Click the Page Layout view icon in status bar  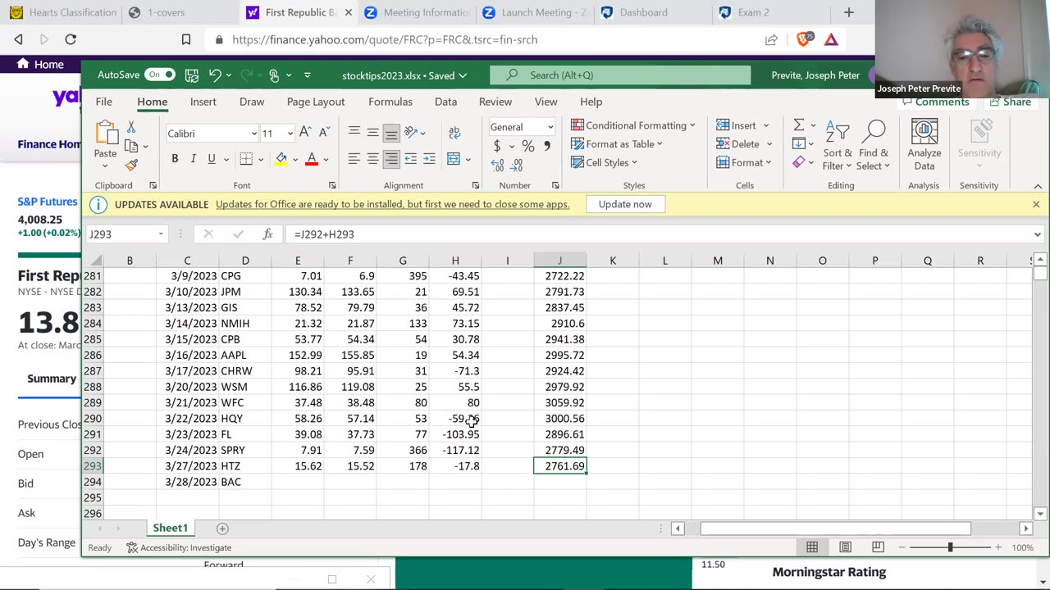click(x=845, y=547)
